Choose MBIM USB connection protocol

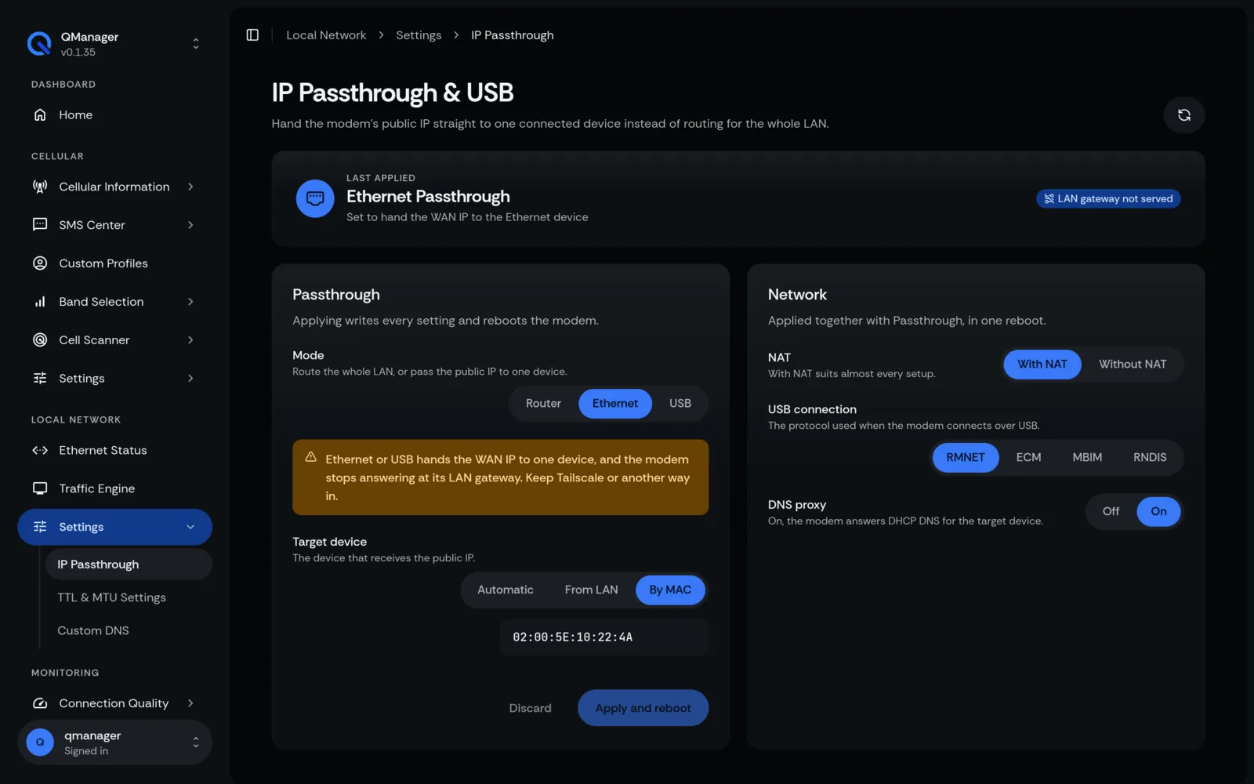(1087, 457)
